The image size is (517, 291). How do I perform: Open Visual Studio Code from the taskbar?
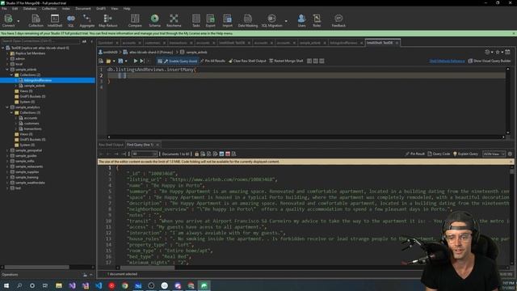coord(99,285)
